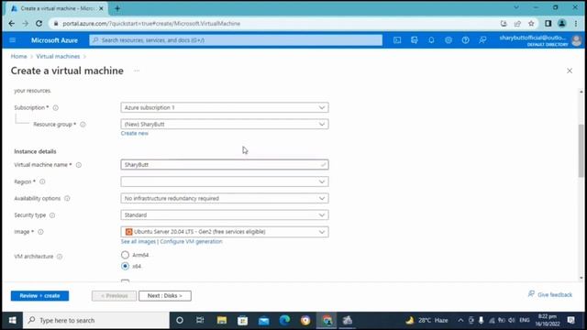Click Create new resource group link

(x=135, y=133)
